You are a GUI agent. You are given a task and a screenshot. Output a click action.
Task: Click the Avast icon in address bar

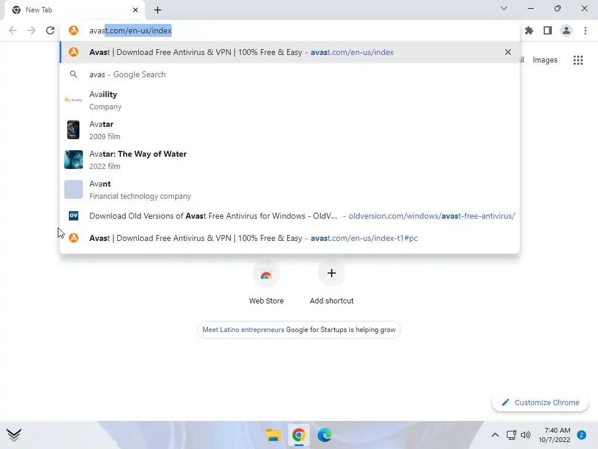point(74,30)
